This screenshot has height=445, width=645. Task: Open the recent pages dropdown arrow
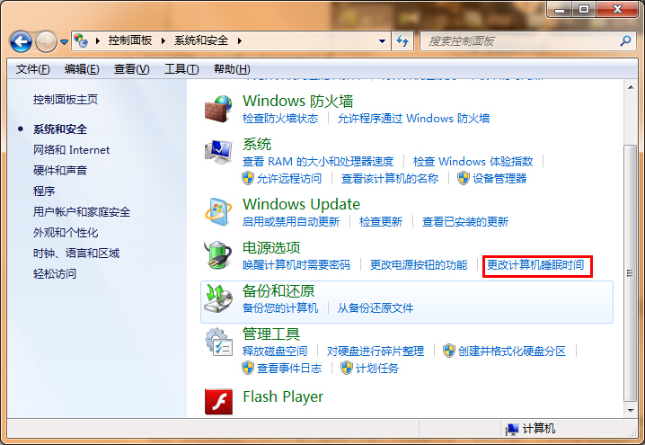coord(65,42)
